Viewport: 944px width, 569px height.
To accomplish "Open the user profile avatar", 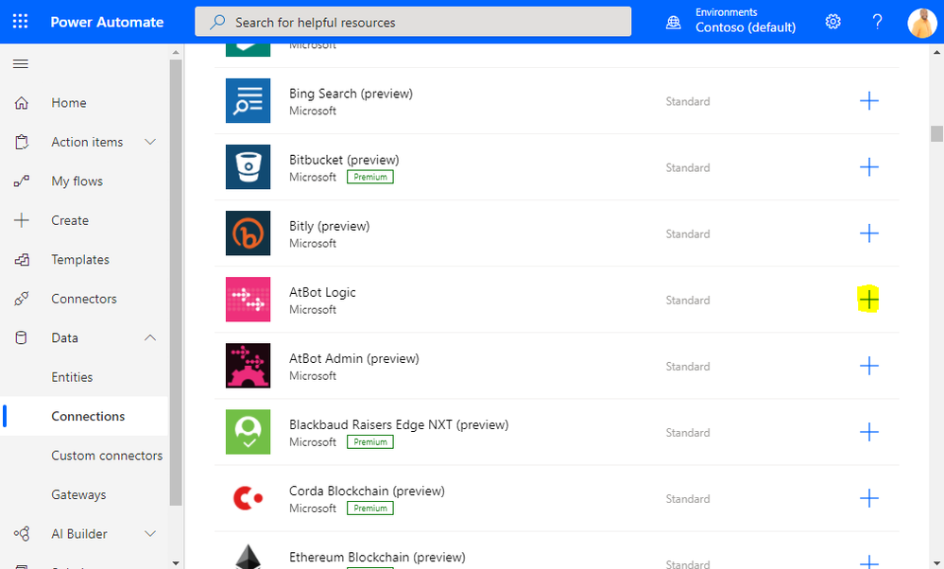I will tap(921, 22).
